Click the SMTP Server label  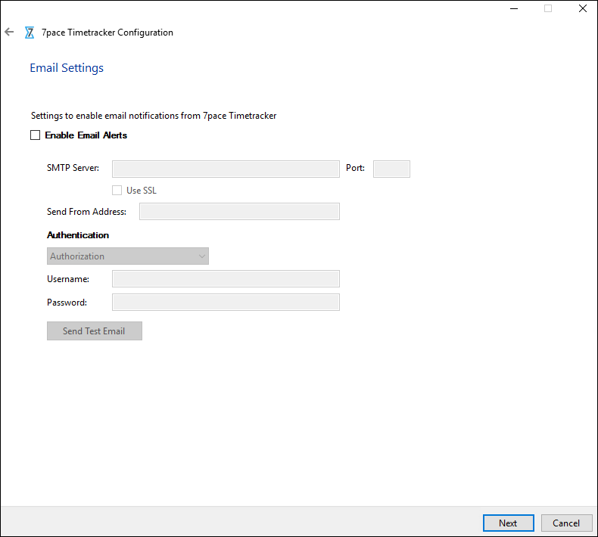(73, 168)
